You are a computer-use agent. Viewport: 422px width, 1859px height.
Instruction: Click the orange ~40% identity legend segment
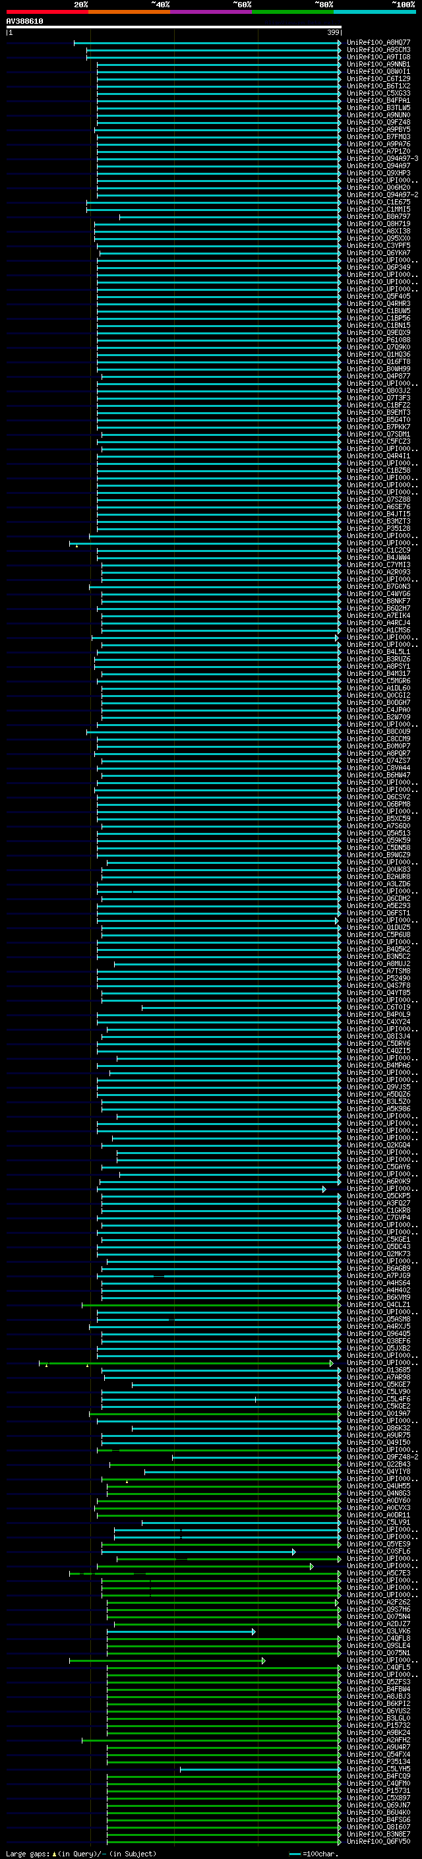point(129,12)
